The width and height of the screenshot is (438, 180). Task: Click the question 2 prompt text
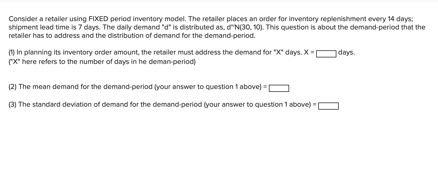(x=136, y=87)
